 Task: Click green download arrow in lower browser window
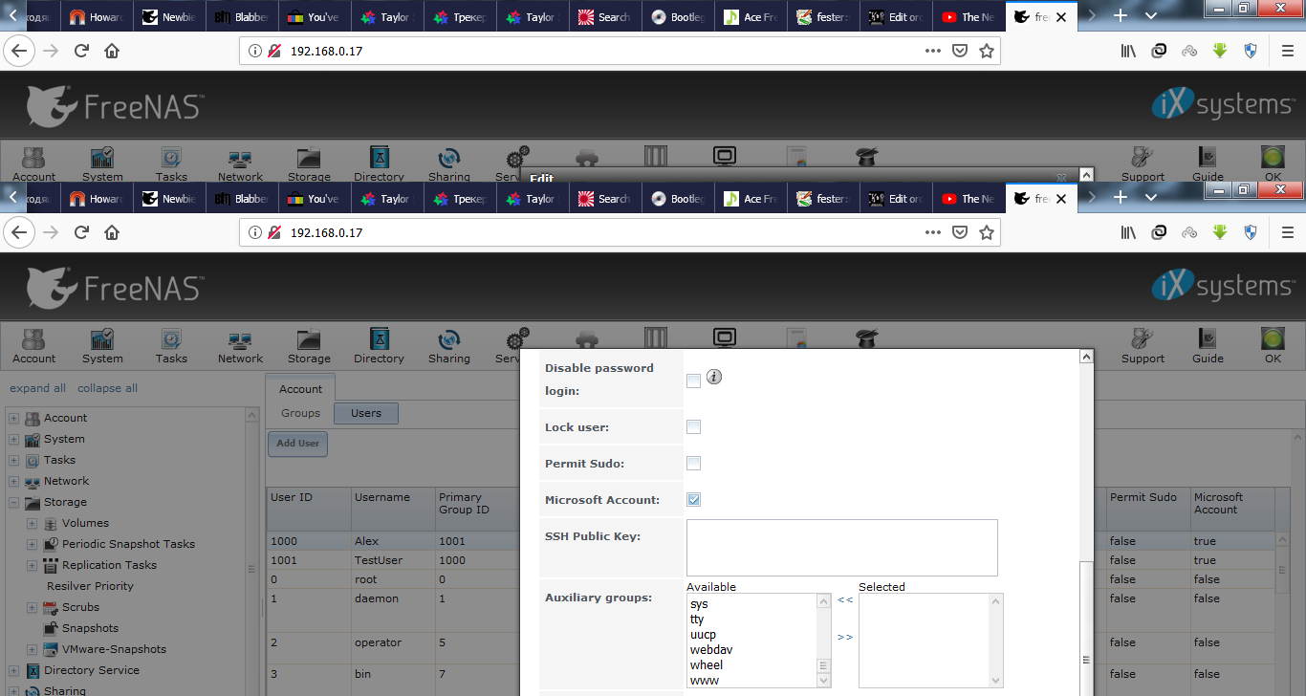pyautogui.click(x=1220, y=232)
